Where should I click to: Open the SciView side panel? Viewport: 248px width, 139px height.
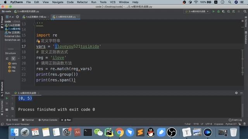(x=246, y=22)
